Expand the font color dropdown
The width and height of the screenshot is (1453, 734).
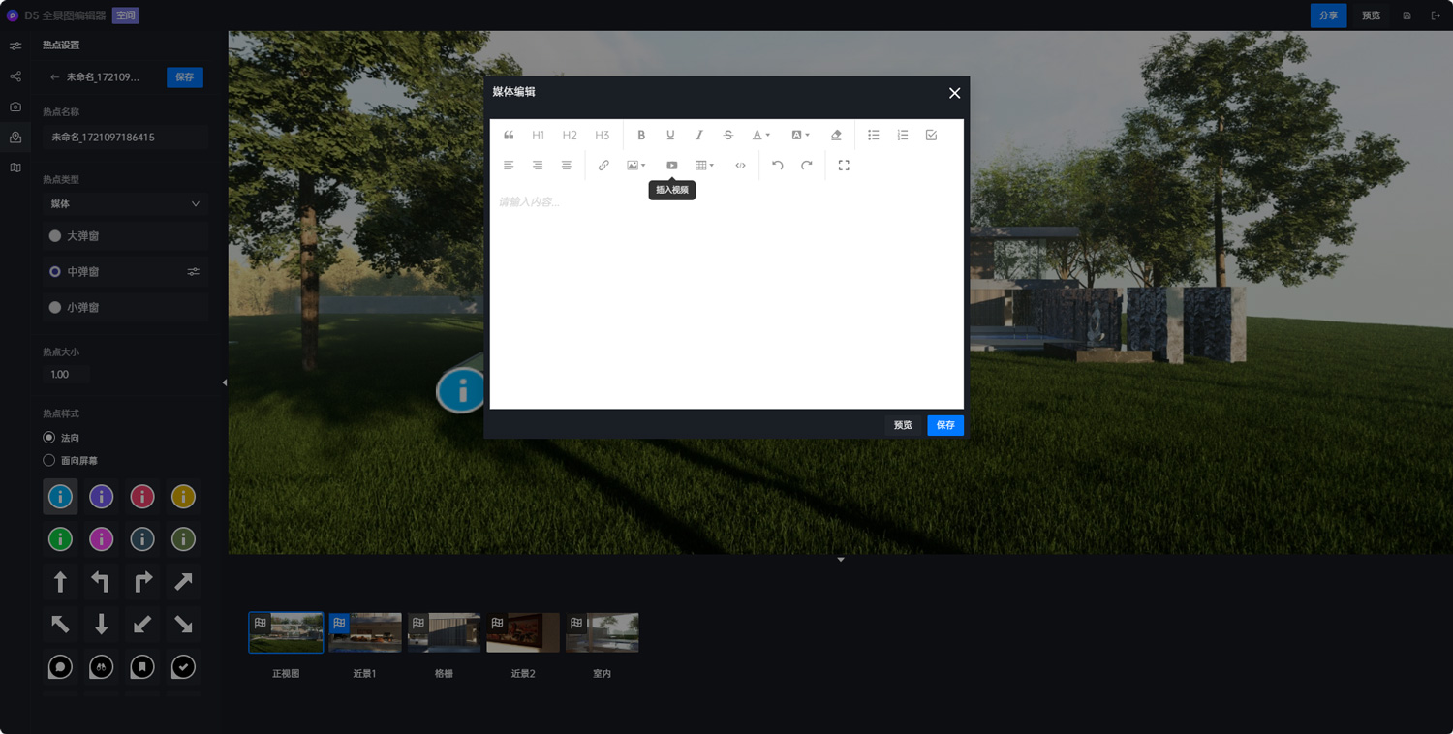[x=761, y=136]
